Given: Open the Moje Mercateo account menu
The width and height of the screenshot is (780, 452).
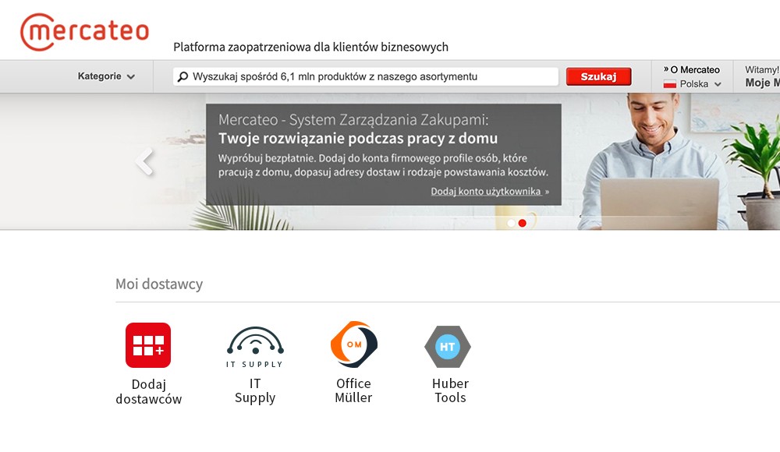Looking at the screenshot, I should point(761,83).
